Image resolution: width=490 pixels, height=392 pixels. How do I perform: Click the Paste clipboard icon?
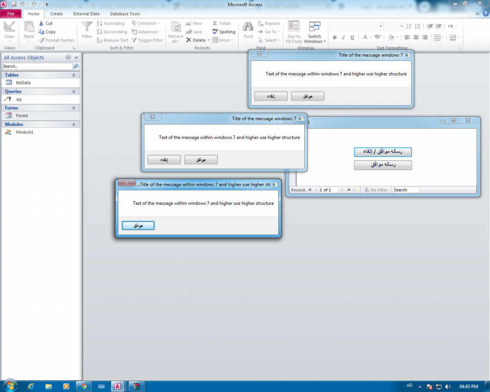pos(29,27)
